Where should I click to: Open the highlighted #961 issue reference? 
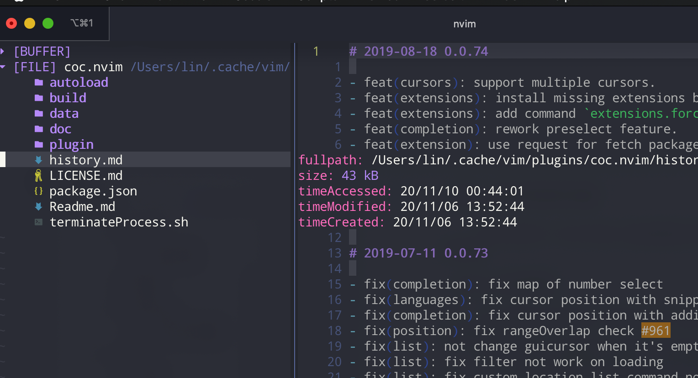click(x=656, y=330)
